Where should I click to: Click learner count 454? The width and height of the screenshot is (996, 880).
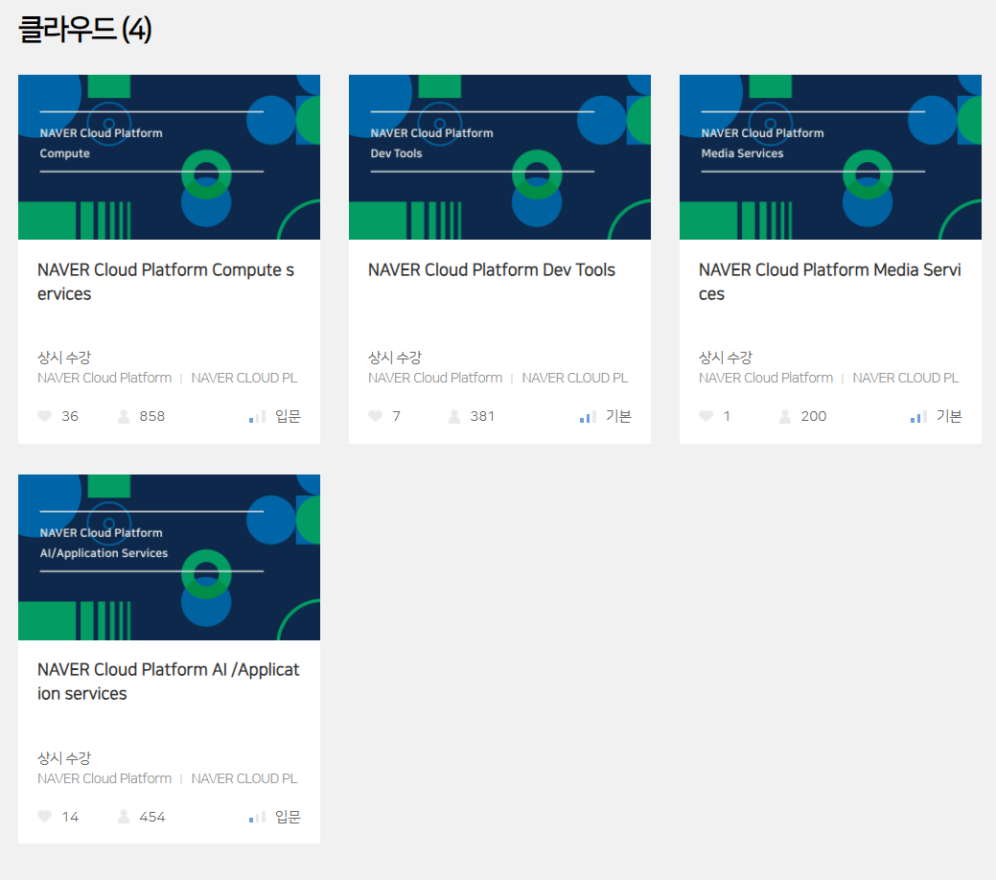point(152,817)
